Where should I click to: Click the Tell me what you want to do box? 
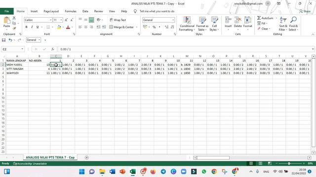[157, 11]
